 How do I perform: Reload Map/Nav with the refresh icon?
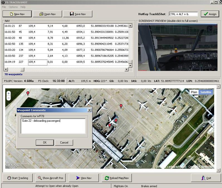[x=117, y=178]
